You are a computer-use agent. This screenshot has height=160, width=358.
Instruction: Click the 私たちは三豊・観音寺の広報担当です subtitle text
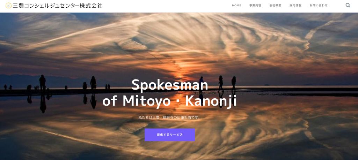(x=170, y=117)
